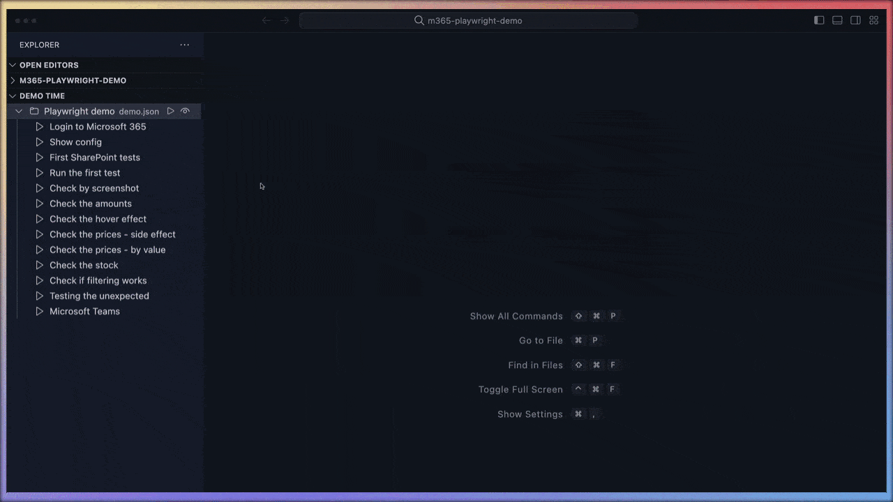Click the search magnifier icon in title bar
The image size is (893, 502).
tap(419, 20)
